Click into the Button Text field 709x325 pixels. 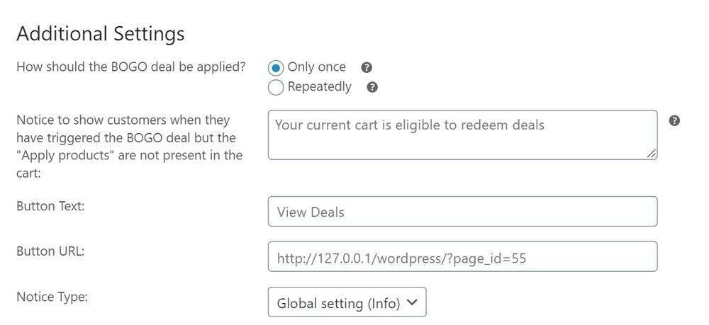pyautogui.click(x=462, y=212)
